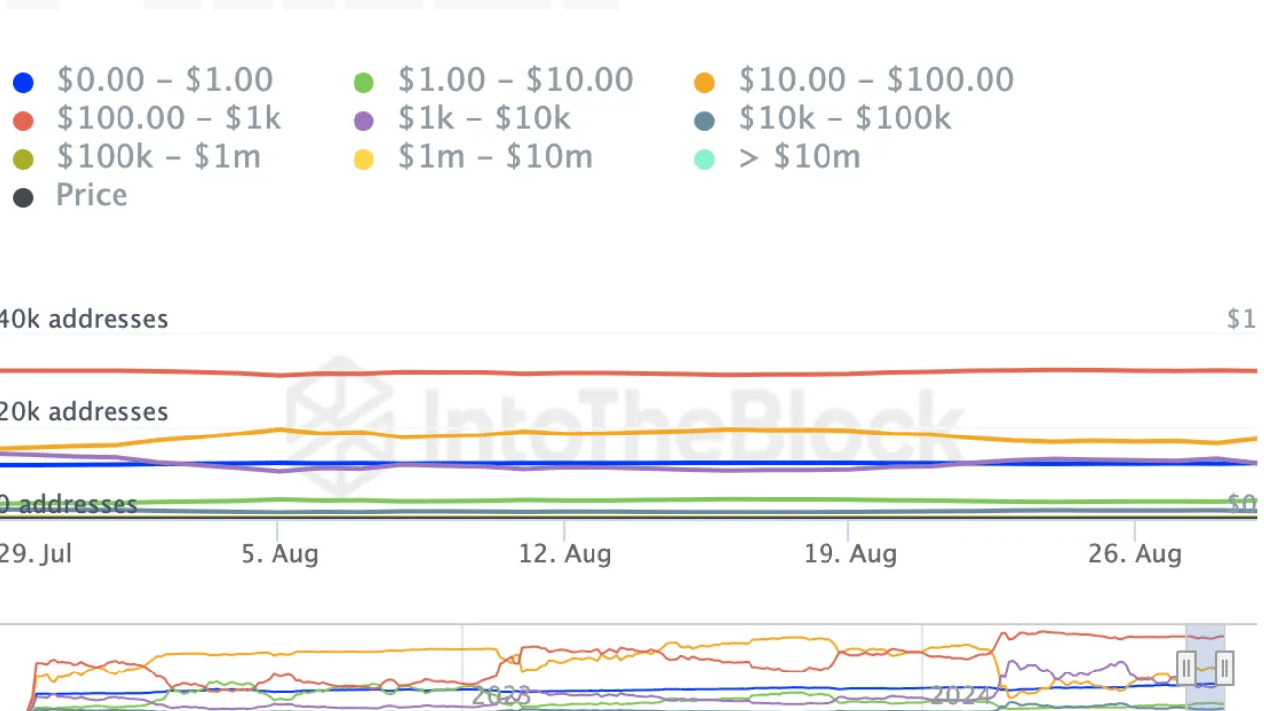Toggle the $100k – $1m legend series
Screen dimensions: 1264x711
pos(135,158)
